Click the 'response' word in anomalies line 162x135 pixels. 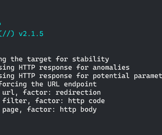pyautogui.click(x=55, y=68)
